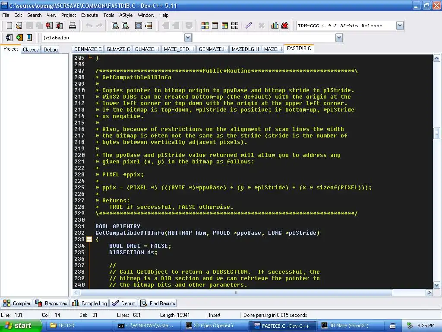The image size is (442, 332).
Task: Click the Insert toolbar icon on second row
Action: point(9,38)
